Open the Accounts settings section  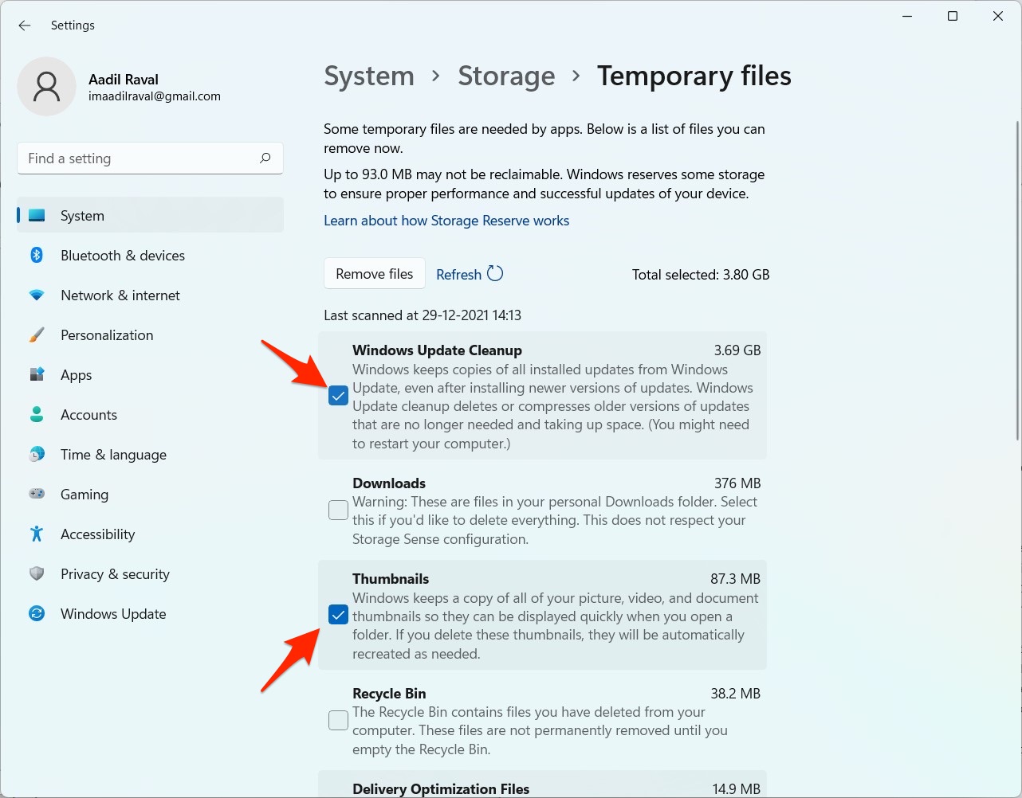[x=88, y=415]
